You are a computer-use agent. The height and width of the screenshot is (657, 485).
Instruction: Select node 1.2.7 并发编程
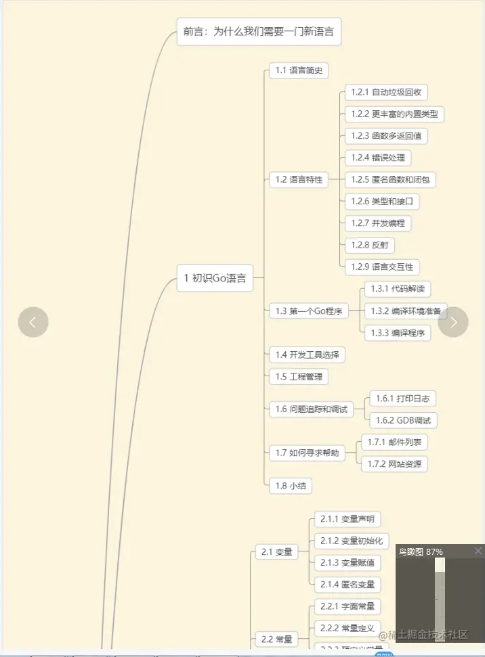(x=378, y=223)
